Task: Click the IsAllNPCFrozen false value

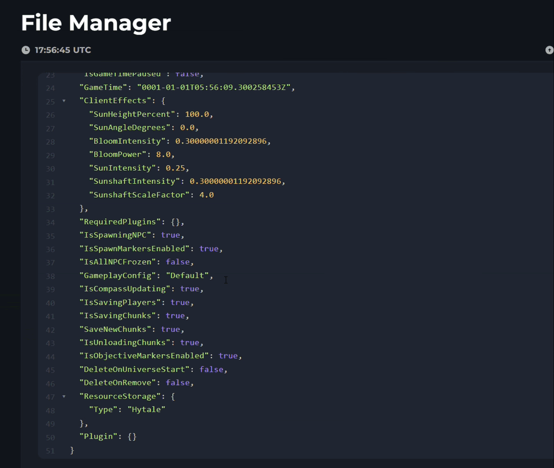Action: coord(177,262)
